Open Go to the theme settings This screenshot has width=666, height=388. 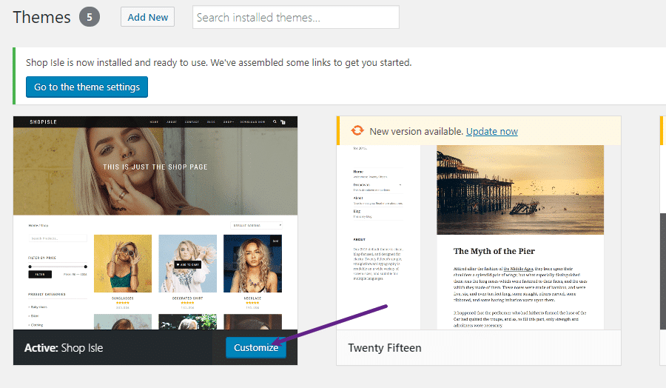[x=87, y=87]
